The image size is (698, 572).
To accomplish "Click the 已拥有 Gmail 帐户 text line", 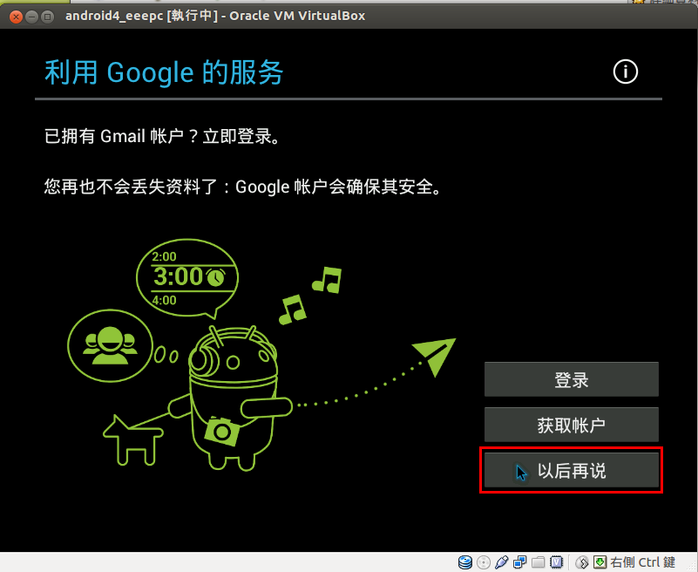I will coord(162,136).
